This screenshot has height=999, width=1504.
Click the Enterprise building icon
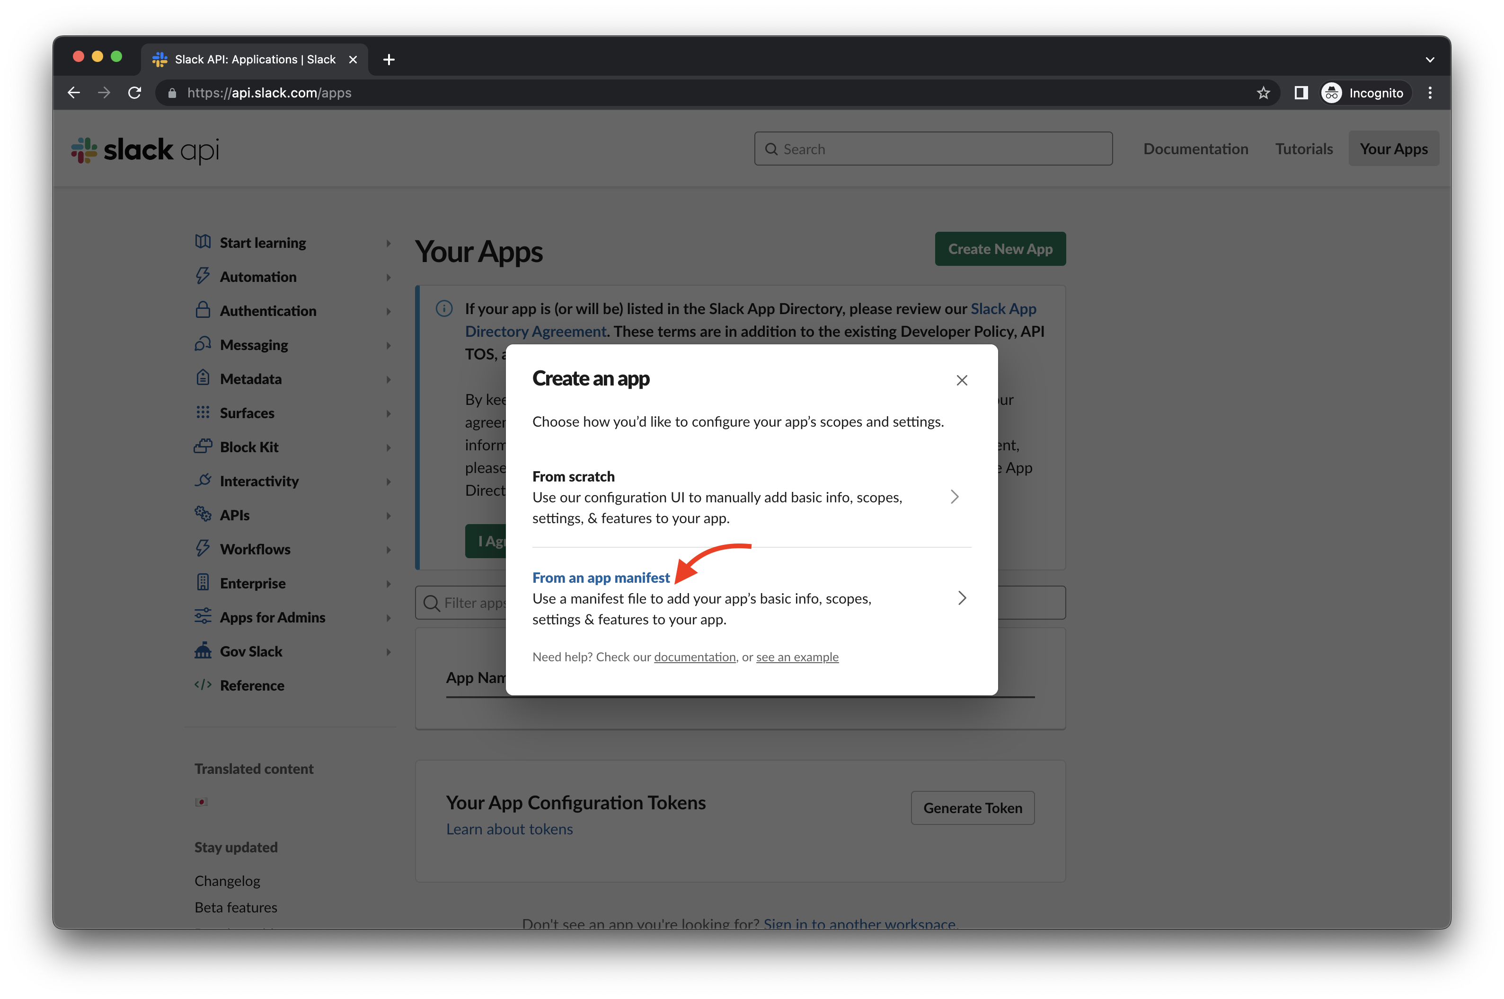pyautogui.click(x=203, y=582)
